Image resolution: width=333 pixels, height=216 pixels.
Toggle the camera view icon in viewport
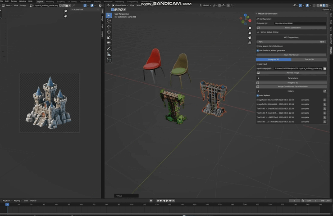point(250,38)
